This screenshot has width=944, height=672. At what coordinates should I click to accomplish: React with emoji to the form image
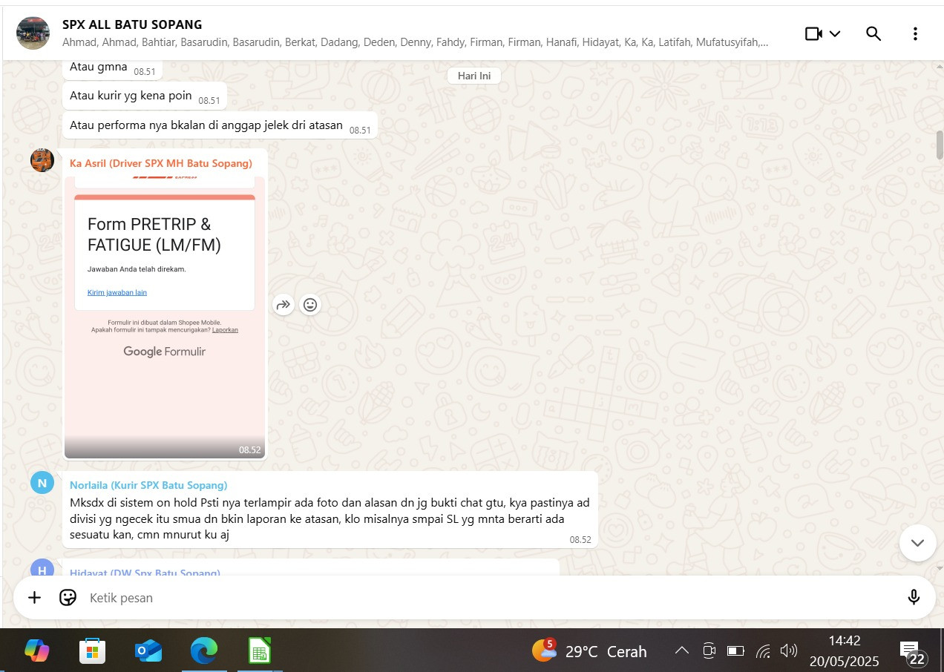click(310, 304)
